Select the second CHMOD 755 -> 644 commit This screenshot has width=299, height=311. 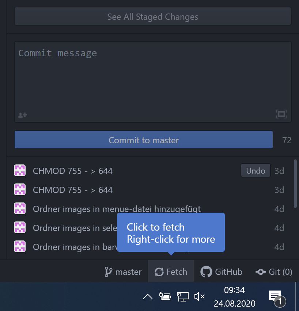(73, 190)
